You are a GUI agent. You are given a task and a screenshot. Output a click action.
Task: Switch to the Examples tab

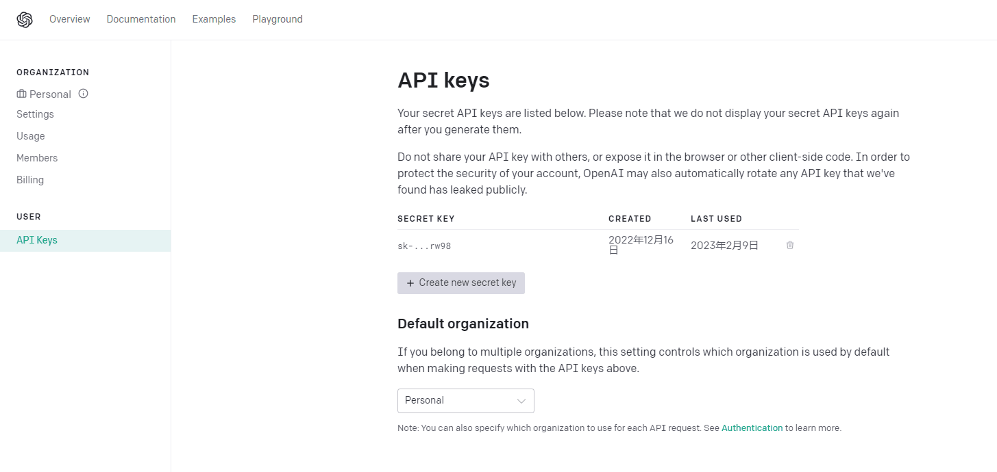point(214,19)
